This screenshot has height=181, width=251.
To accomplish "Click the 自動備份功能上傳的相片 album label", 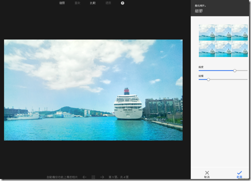I will pyautogui.click(x=62, y=177).
